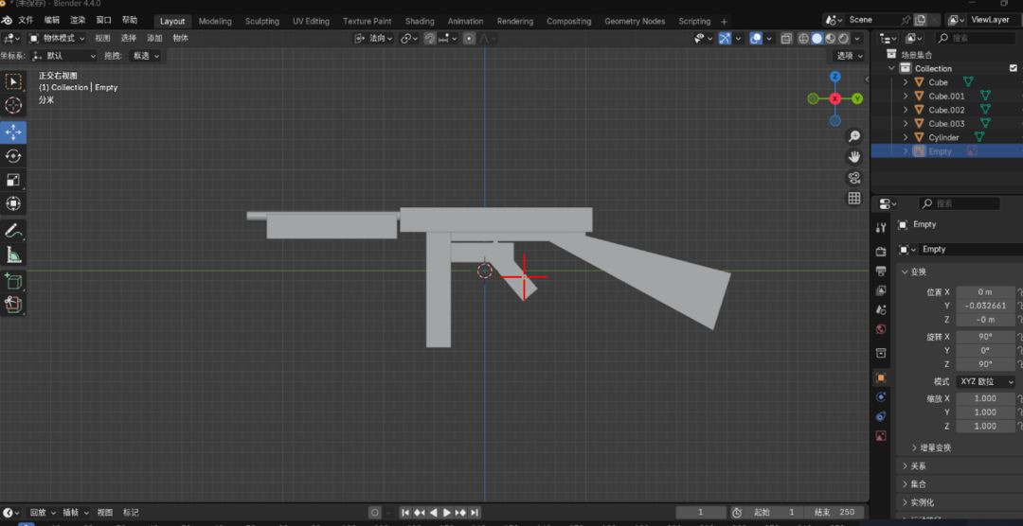Open the Tool properties tab

881,227
